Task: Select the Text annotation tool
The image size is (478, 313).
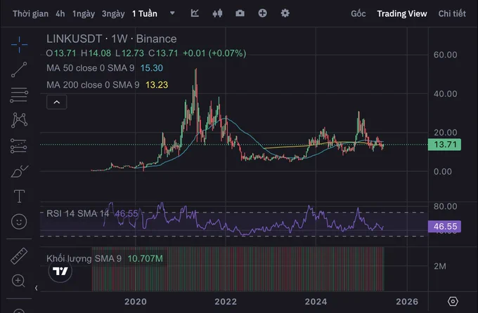Action: (19, 196)
